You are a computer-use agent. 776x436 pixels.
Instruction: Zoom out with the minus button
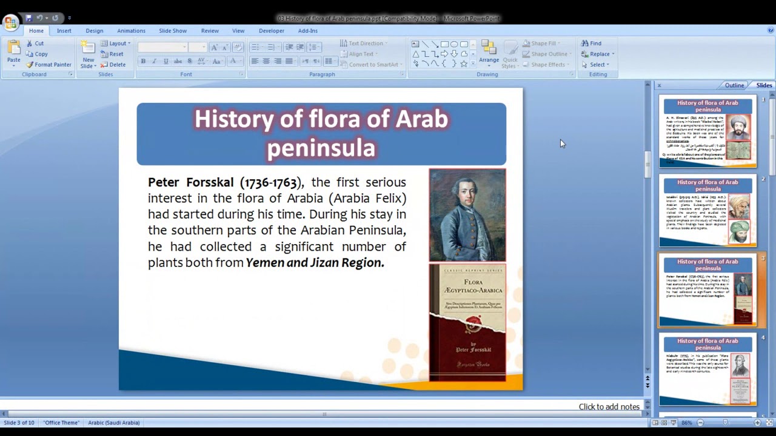pos(701,423)
